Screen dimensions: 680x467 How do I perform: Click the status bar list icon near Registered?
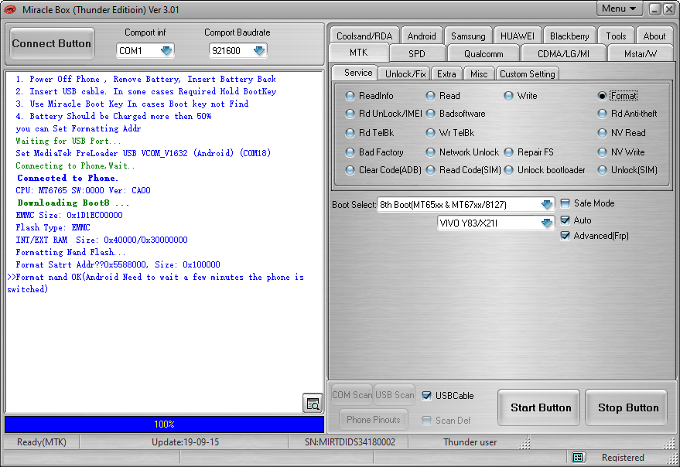click(x=577, y=457)
